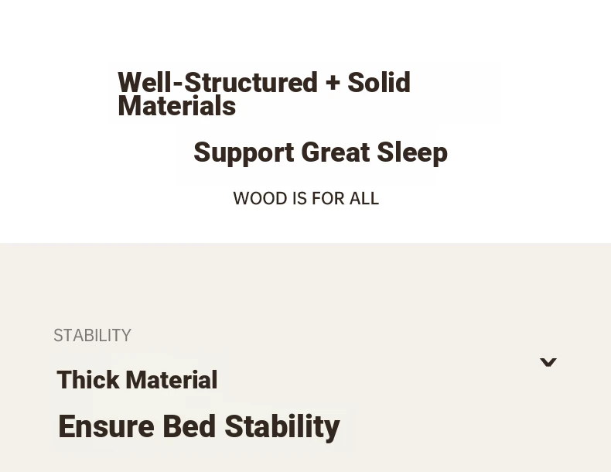The width and height of the screenshot is (611, 472).
Task: Click the word "Materials" in the top heading
Action: click(176, 107)
